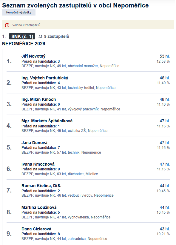
Task: Click the NEPOMĚŘICE 2026 party heading
Action: pos(24,44)
